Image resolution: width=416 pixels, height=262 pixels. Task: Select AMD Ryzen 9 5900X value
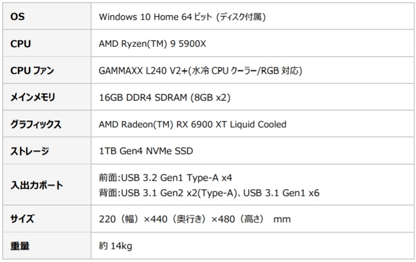coord(152,44)
